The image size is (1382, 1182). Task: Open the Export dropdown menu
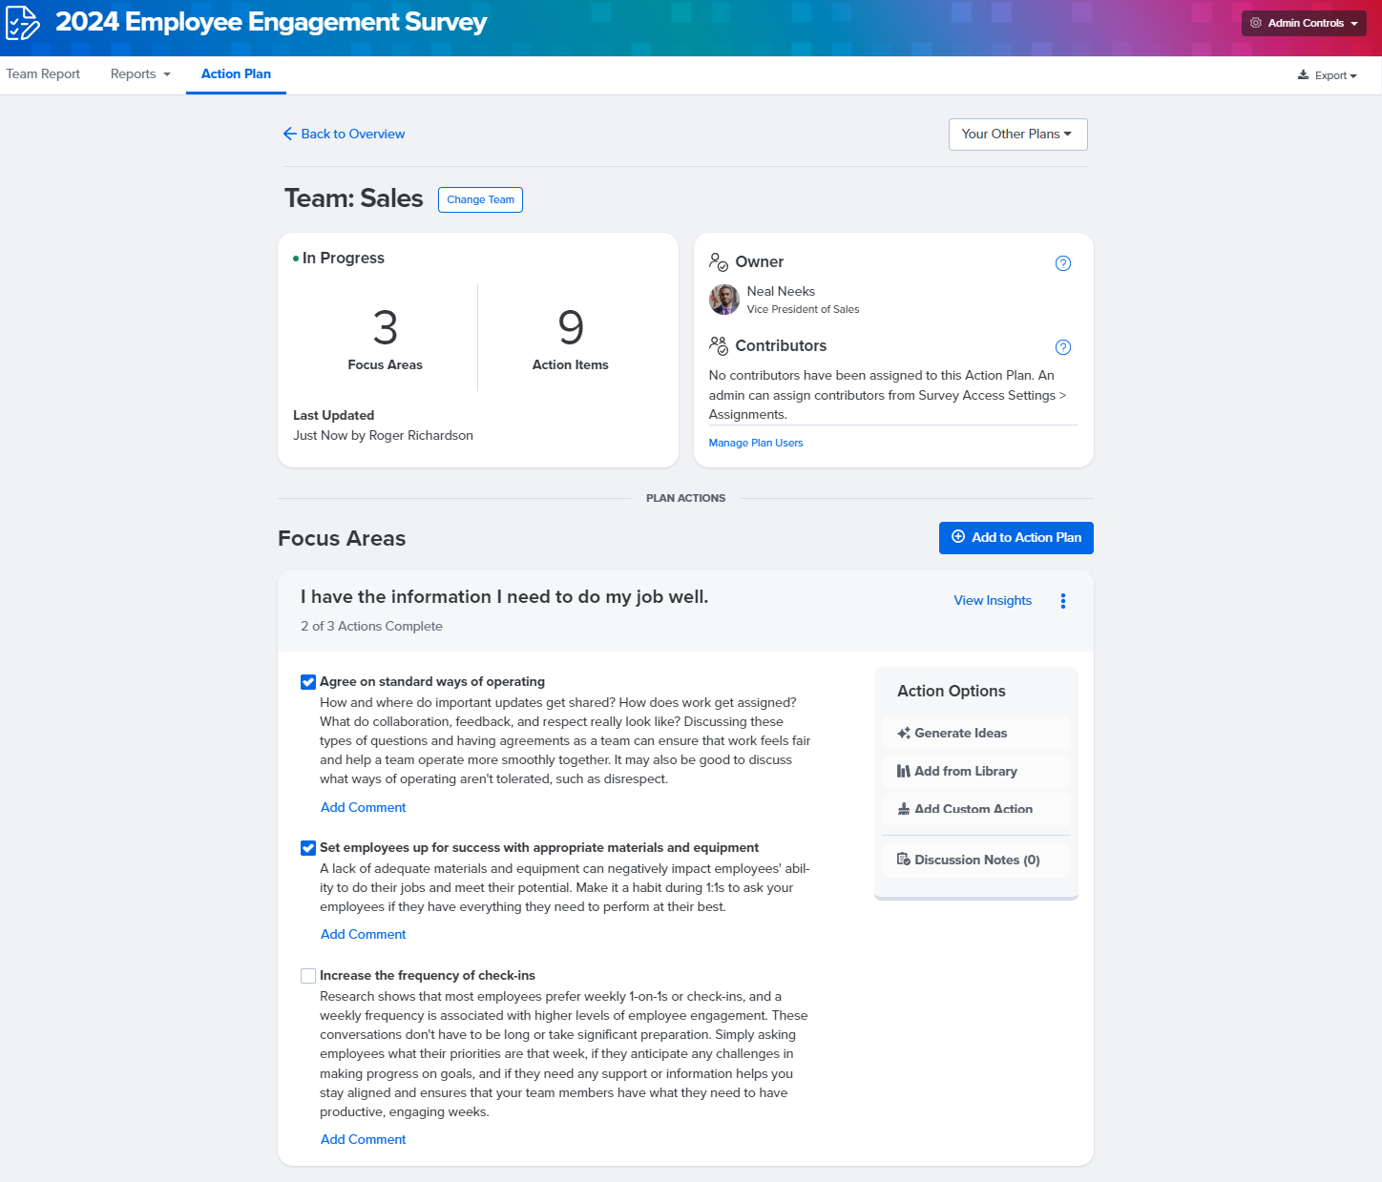coord(1327,75)
